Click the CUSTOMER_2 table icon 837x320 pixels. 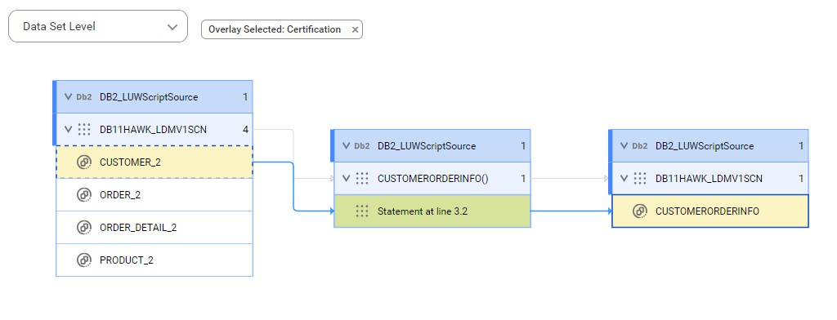point(84,162)
